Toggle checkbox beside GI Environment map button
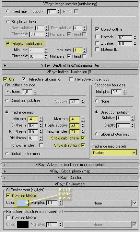Image resolution: width=140 pixels, height=232 pixels. [x=134, y=203]
